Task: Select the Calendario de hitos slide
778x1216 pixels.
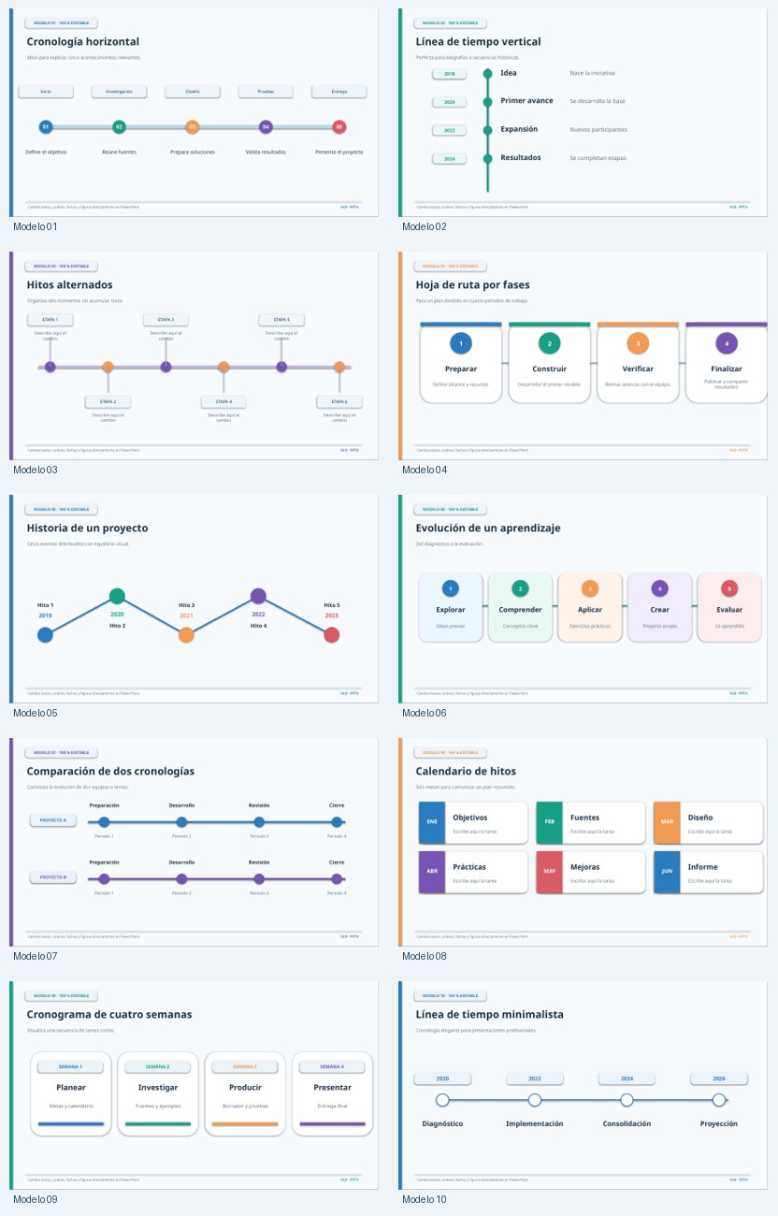Action: [583, 842]
